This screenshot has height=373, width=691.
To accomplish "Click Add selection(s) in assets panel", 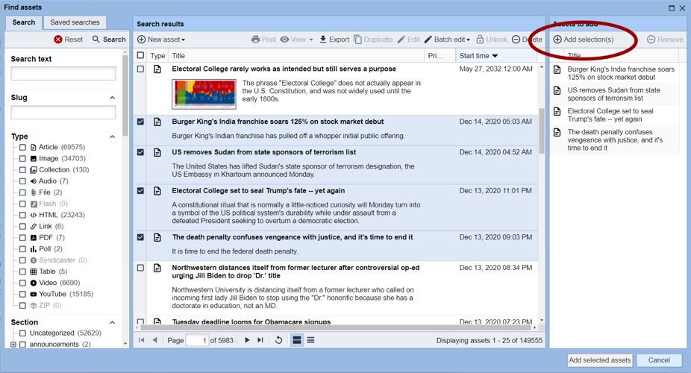I will click(x=584, y=40).
